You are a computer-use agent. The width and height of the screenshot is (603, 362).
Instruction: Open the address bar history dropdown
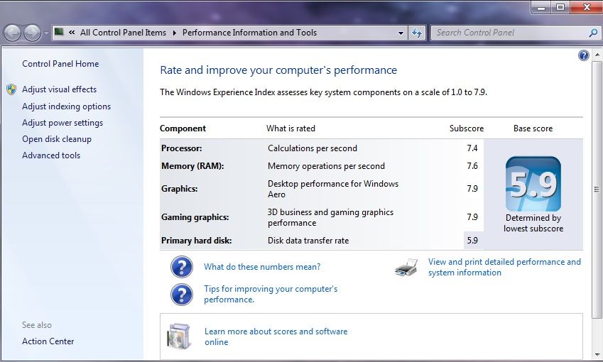click(x=401, y=33)
